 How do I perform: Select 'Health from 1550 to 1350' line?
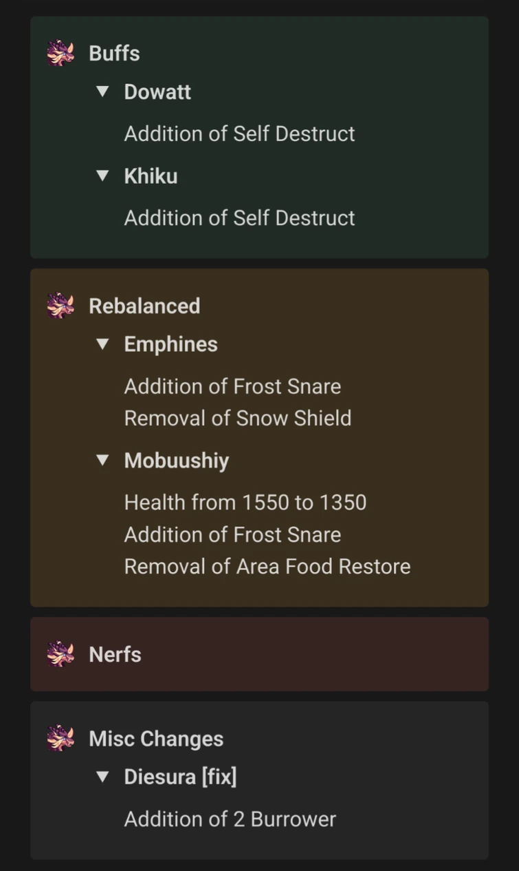point(245,503)
